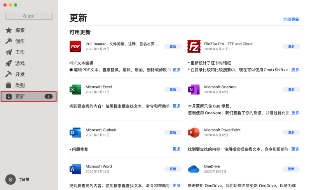Click the search magnifier icon
The width and height of the screenshot is (311, 190).
click(24, 16)
